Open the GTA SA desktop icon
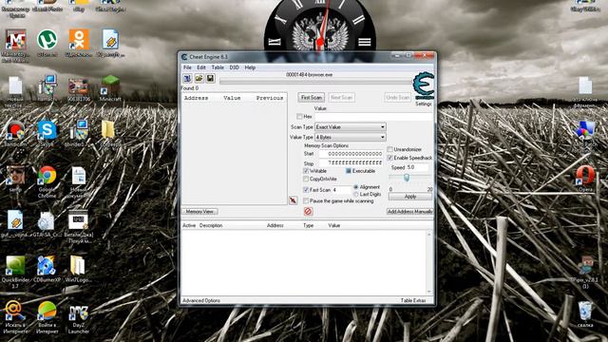This screenshot has width=608, height=342. [47, 224]
